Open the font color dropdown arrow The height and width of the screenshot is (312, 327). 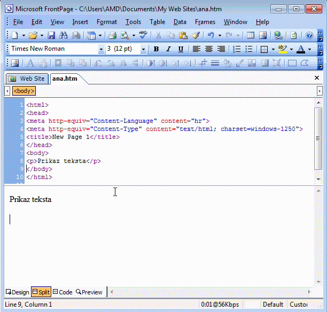click(310, 49)
